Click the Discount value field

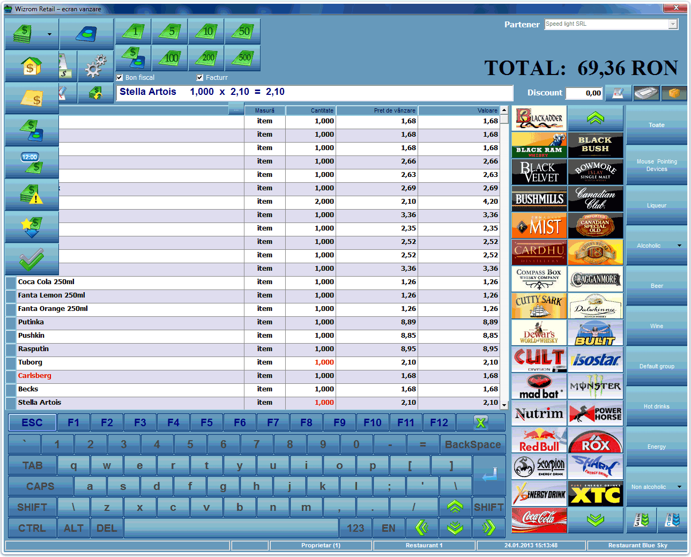[x=584, y=93]
